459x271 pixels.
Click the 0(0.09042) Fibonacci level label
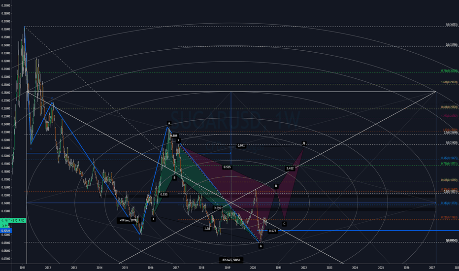coord(452,240)
